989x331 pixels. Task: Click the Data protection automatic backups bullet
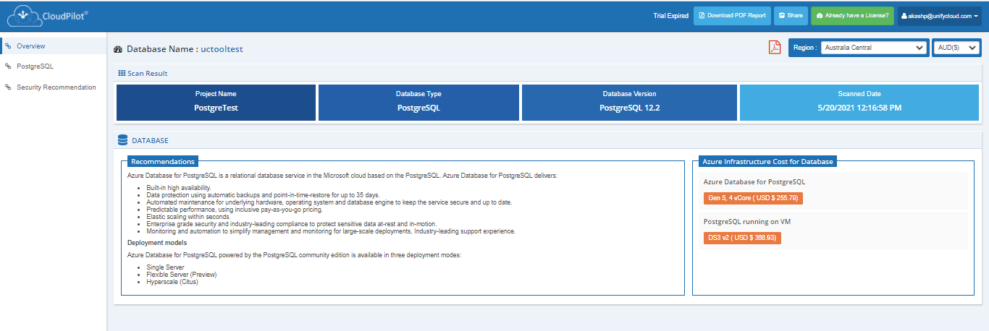point(263,195)
